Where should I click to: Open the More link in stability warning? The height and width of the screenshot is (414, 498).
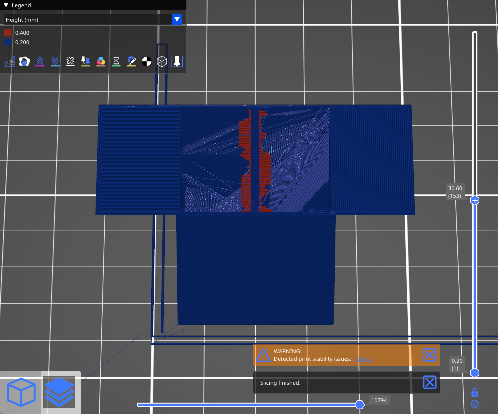pos(363,359)
